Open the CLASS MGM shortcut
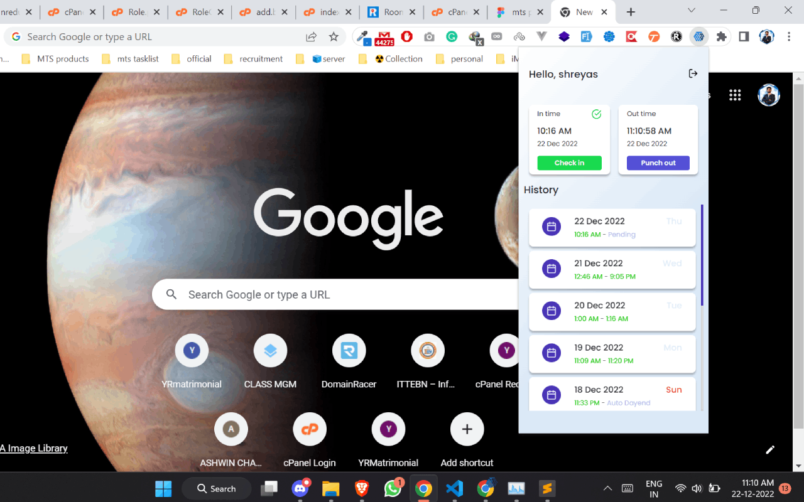Screen dimensions: 804x502 tap(270, 361)
